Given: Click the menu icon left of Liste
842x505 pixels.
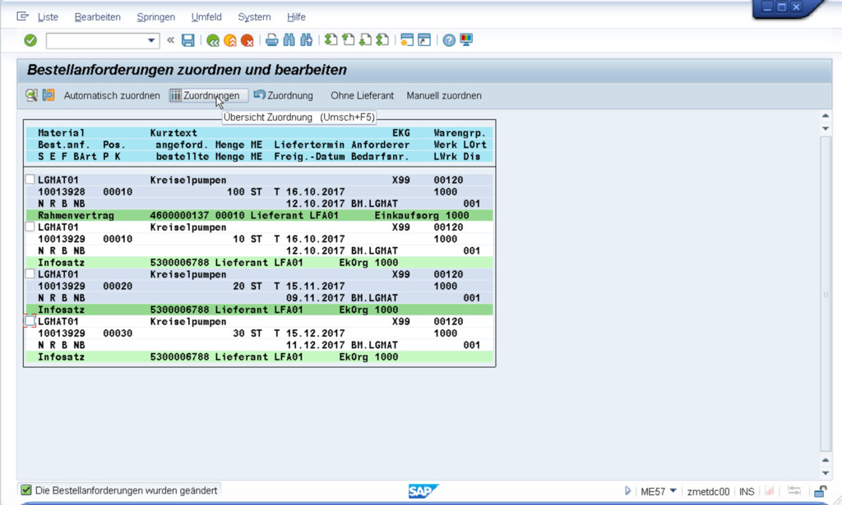Looking at the screenshot, I should pyautogui.click(x=22, y=16).
